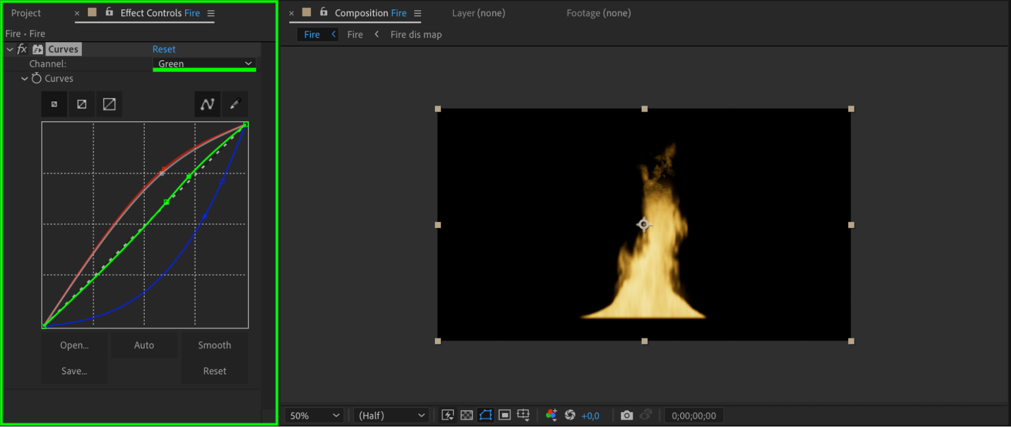This screenshot has height=427, width=1011.
Task: Set curve graph to smallest size
Action: point(54,104)
